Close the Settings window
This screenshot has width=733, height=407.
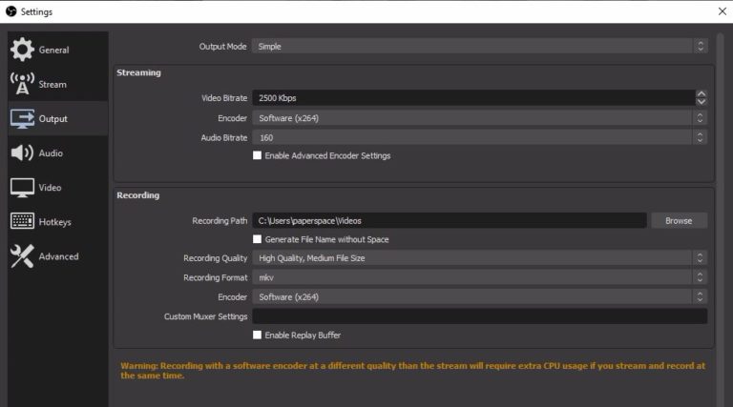[x=721, y=11]
